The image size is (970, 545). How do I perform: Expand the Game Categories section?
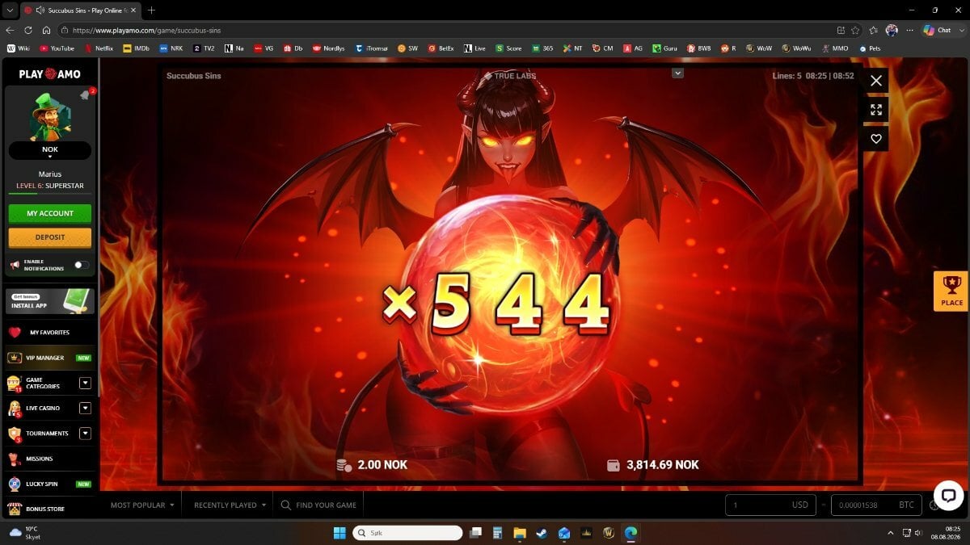point(85,383)
